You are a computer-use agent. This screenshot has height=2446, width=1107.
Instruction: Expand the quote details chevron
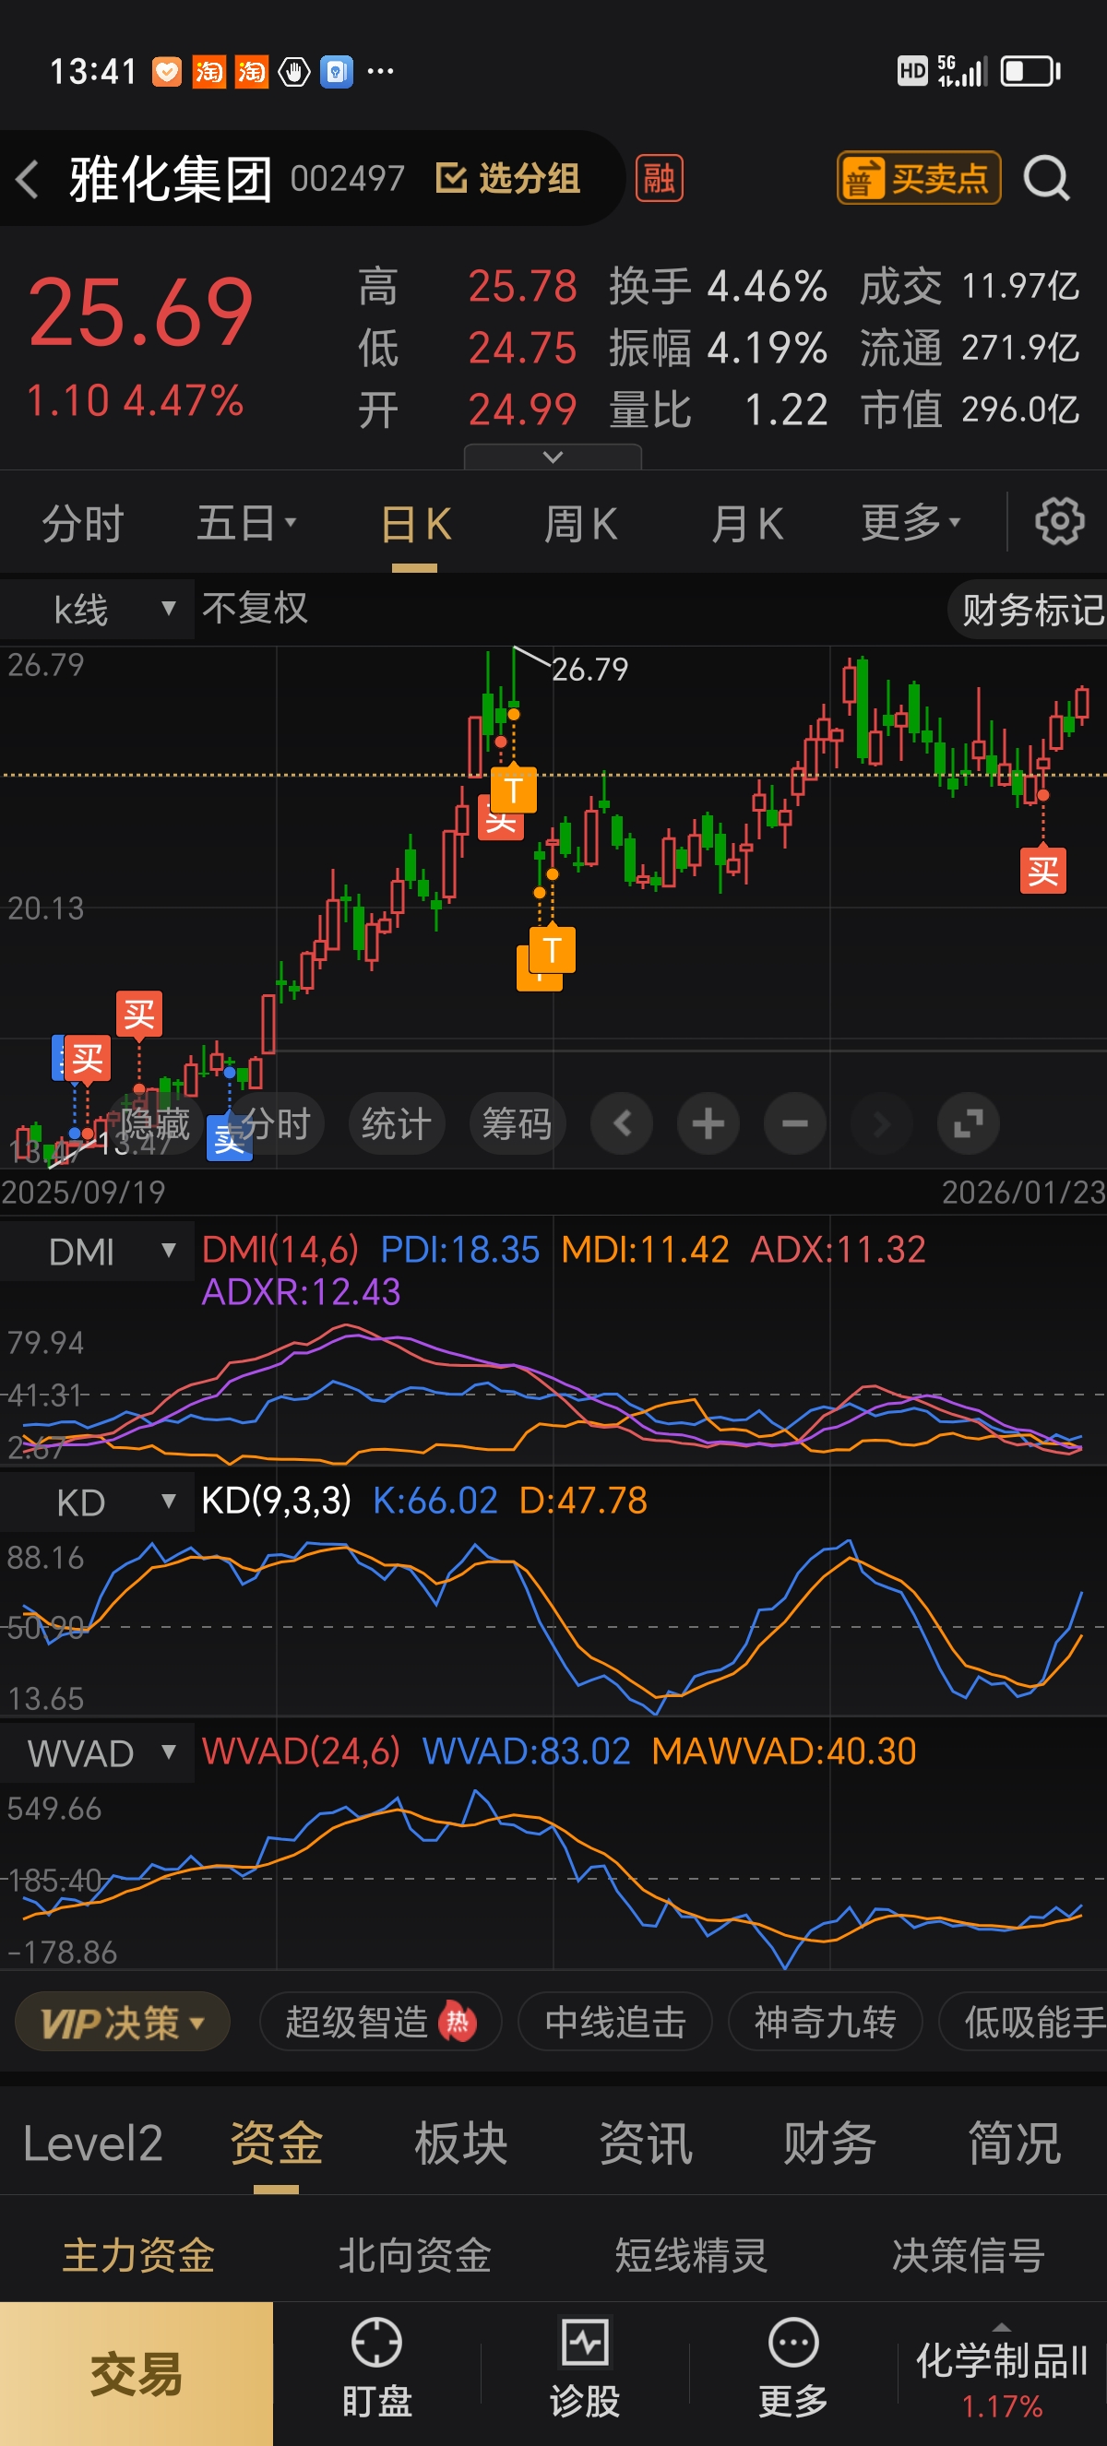pos(553,457)
